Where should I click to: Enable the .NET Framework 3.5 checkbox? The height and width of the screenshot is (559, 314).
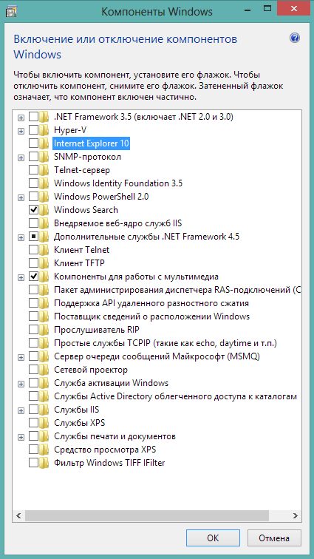33,117
